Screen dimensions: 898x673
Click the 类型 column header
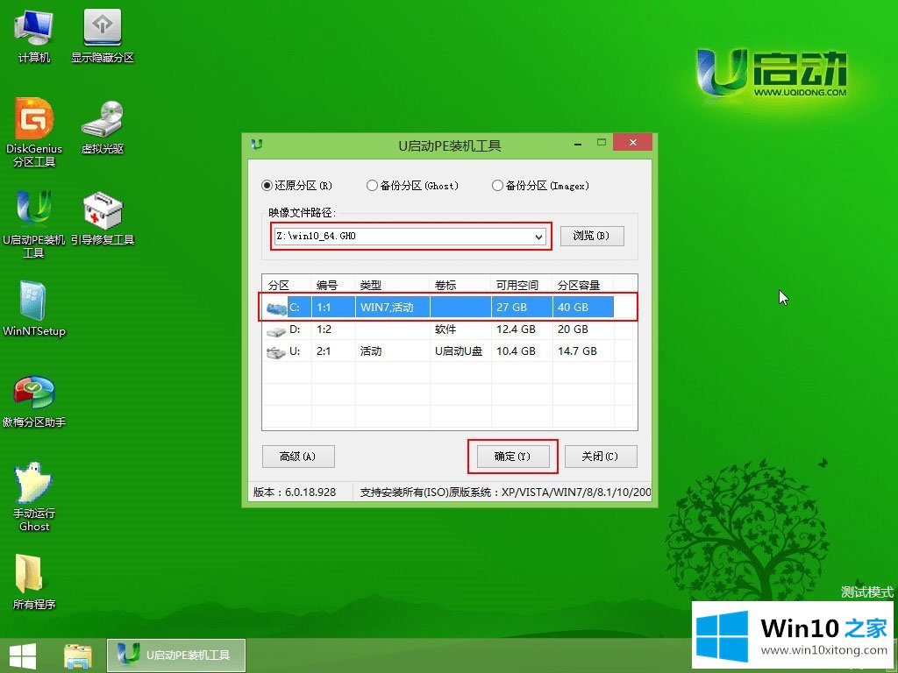click(392, 285)
